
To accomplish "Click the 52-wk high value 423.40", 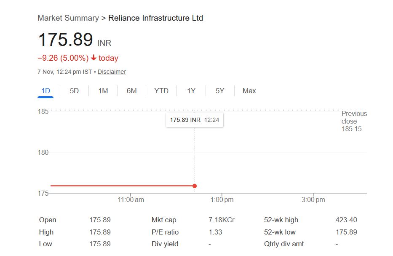I will 346,220.
